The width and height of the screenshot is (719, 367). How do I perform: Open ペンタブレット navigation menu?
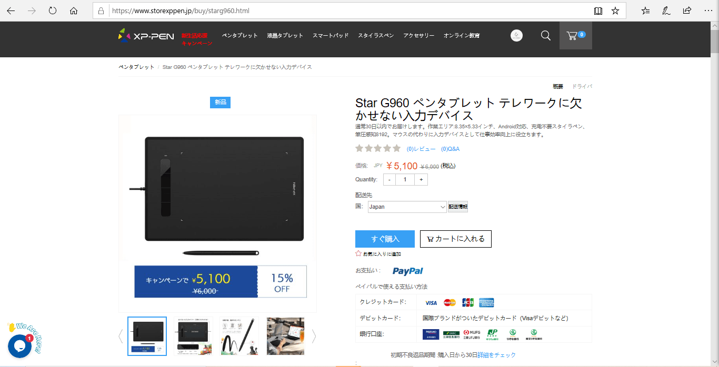[x=240, y=36]
